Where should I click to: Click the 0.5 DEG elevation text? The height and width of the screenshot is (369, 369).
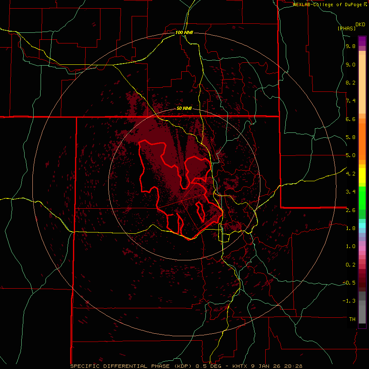coord(210,366)
